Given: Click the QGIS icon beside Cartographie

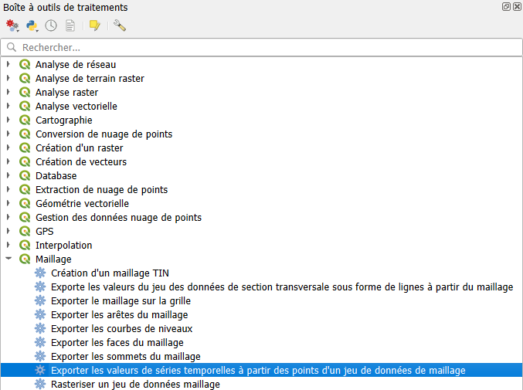Looking at the screenshot, I should pos(25,120).
